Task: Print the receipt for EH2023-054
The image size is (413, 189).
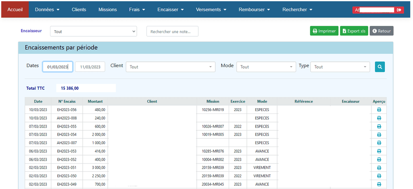Action: pyautogui.click(x=379, y=134)
